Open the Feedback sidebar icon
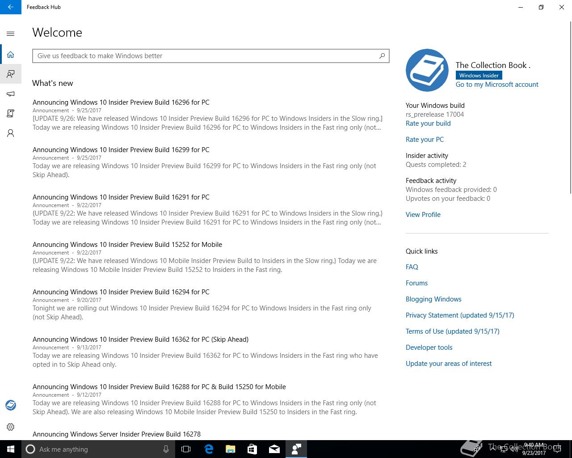This screenshot has width=572, height=458. [11, 74]
